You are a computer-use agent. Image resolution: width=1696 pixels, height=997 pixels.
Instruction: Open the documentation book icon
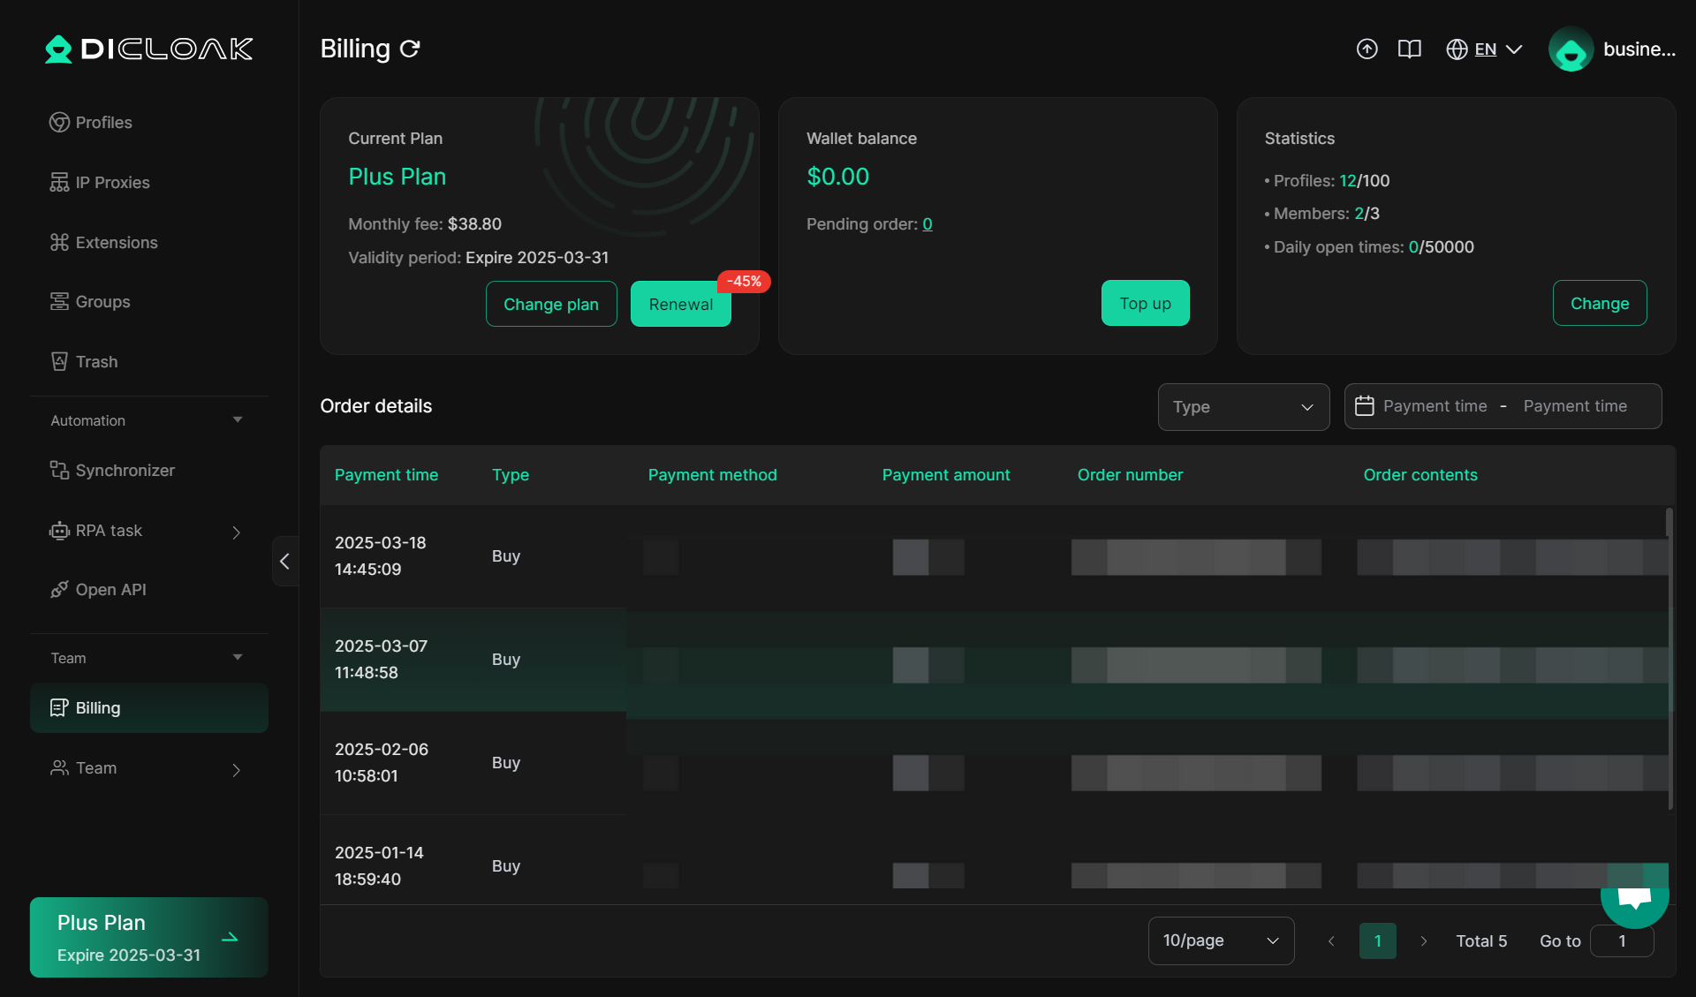[1409, 49]
